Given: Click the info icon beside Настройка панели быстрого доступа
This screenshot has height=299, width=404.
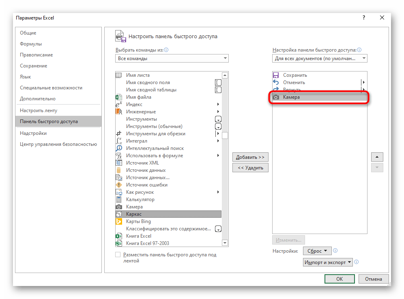Looking at the screenshot, I should coord(359,50).
